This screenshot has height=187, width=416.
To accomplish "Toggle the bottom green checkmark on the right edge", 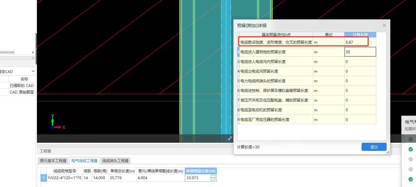I will [x=410, y=179].
